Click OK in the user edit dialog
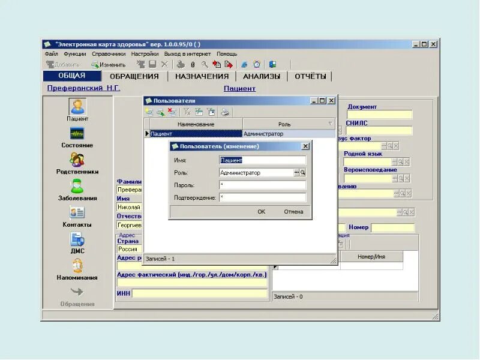The height and width of the screenshot is (360, 480). 261,212
